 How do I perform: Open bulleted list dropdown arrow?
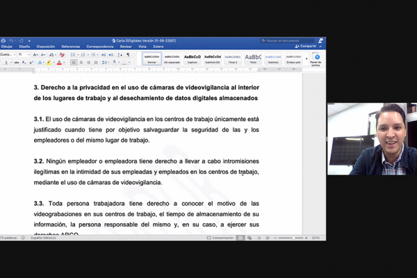78,55
